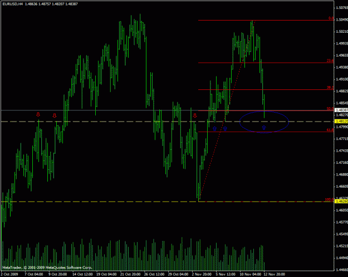Select the 100.0 Fibonacci level label
The width and height of the screenshot is (348, 277).
click(x=330, y=200)
